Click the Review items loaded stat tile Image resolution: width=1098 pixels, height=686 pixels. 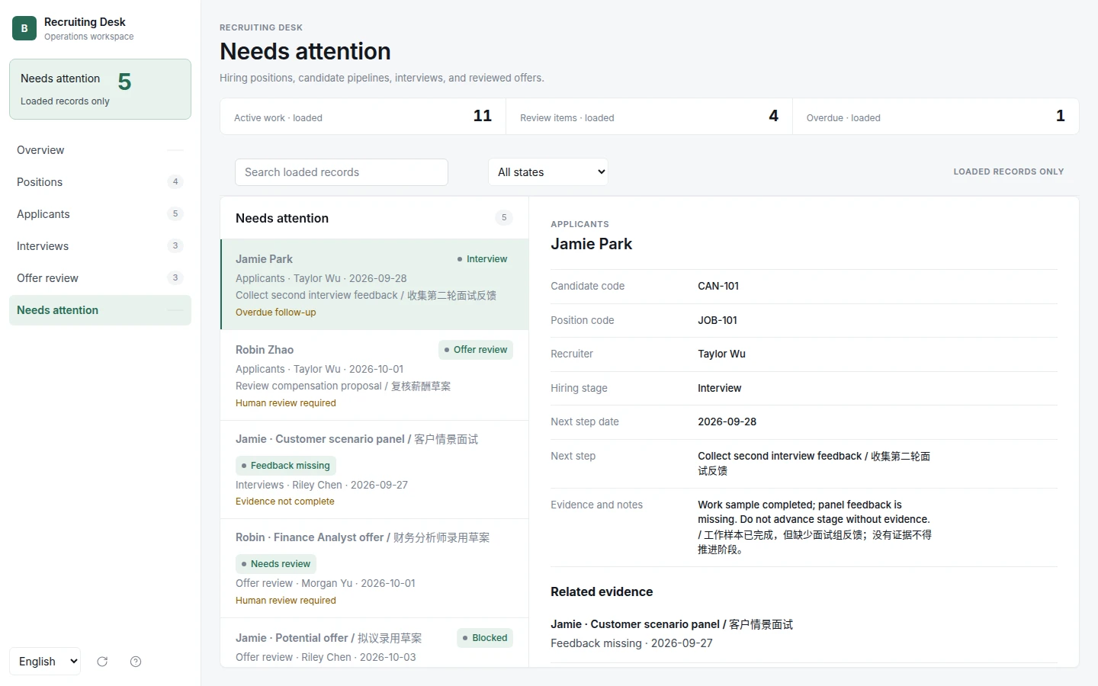coord(649,117)
